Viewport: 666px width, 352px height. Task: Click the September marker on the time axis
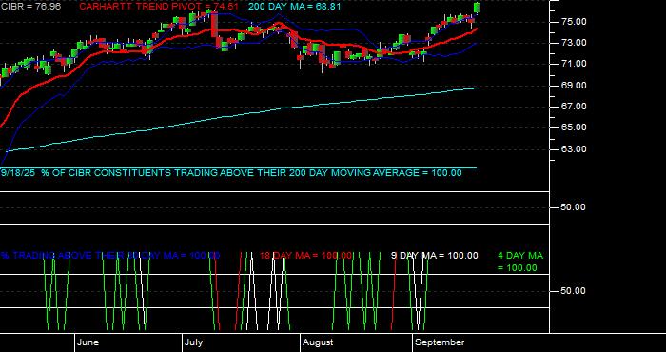pos(440,342)
